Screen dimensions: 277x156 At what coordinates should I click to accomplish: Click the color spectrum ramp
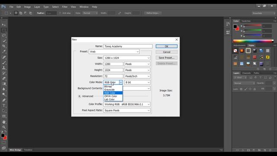[x=253, y=41]
